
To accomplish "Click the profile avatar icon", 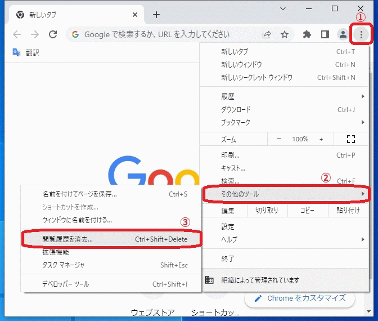I will [x=343, y=34].
